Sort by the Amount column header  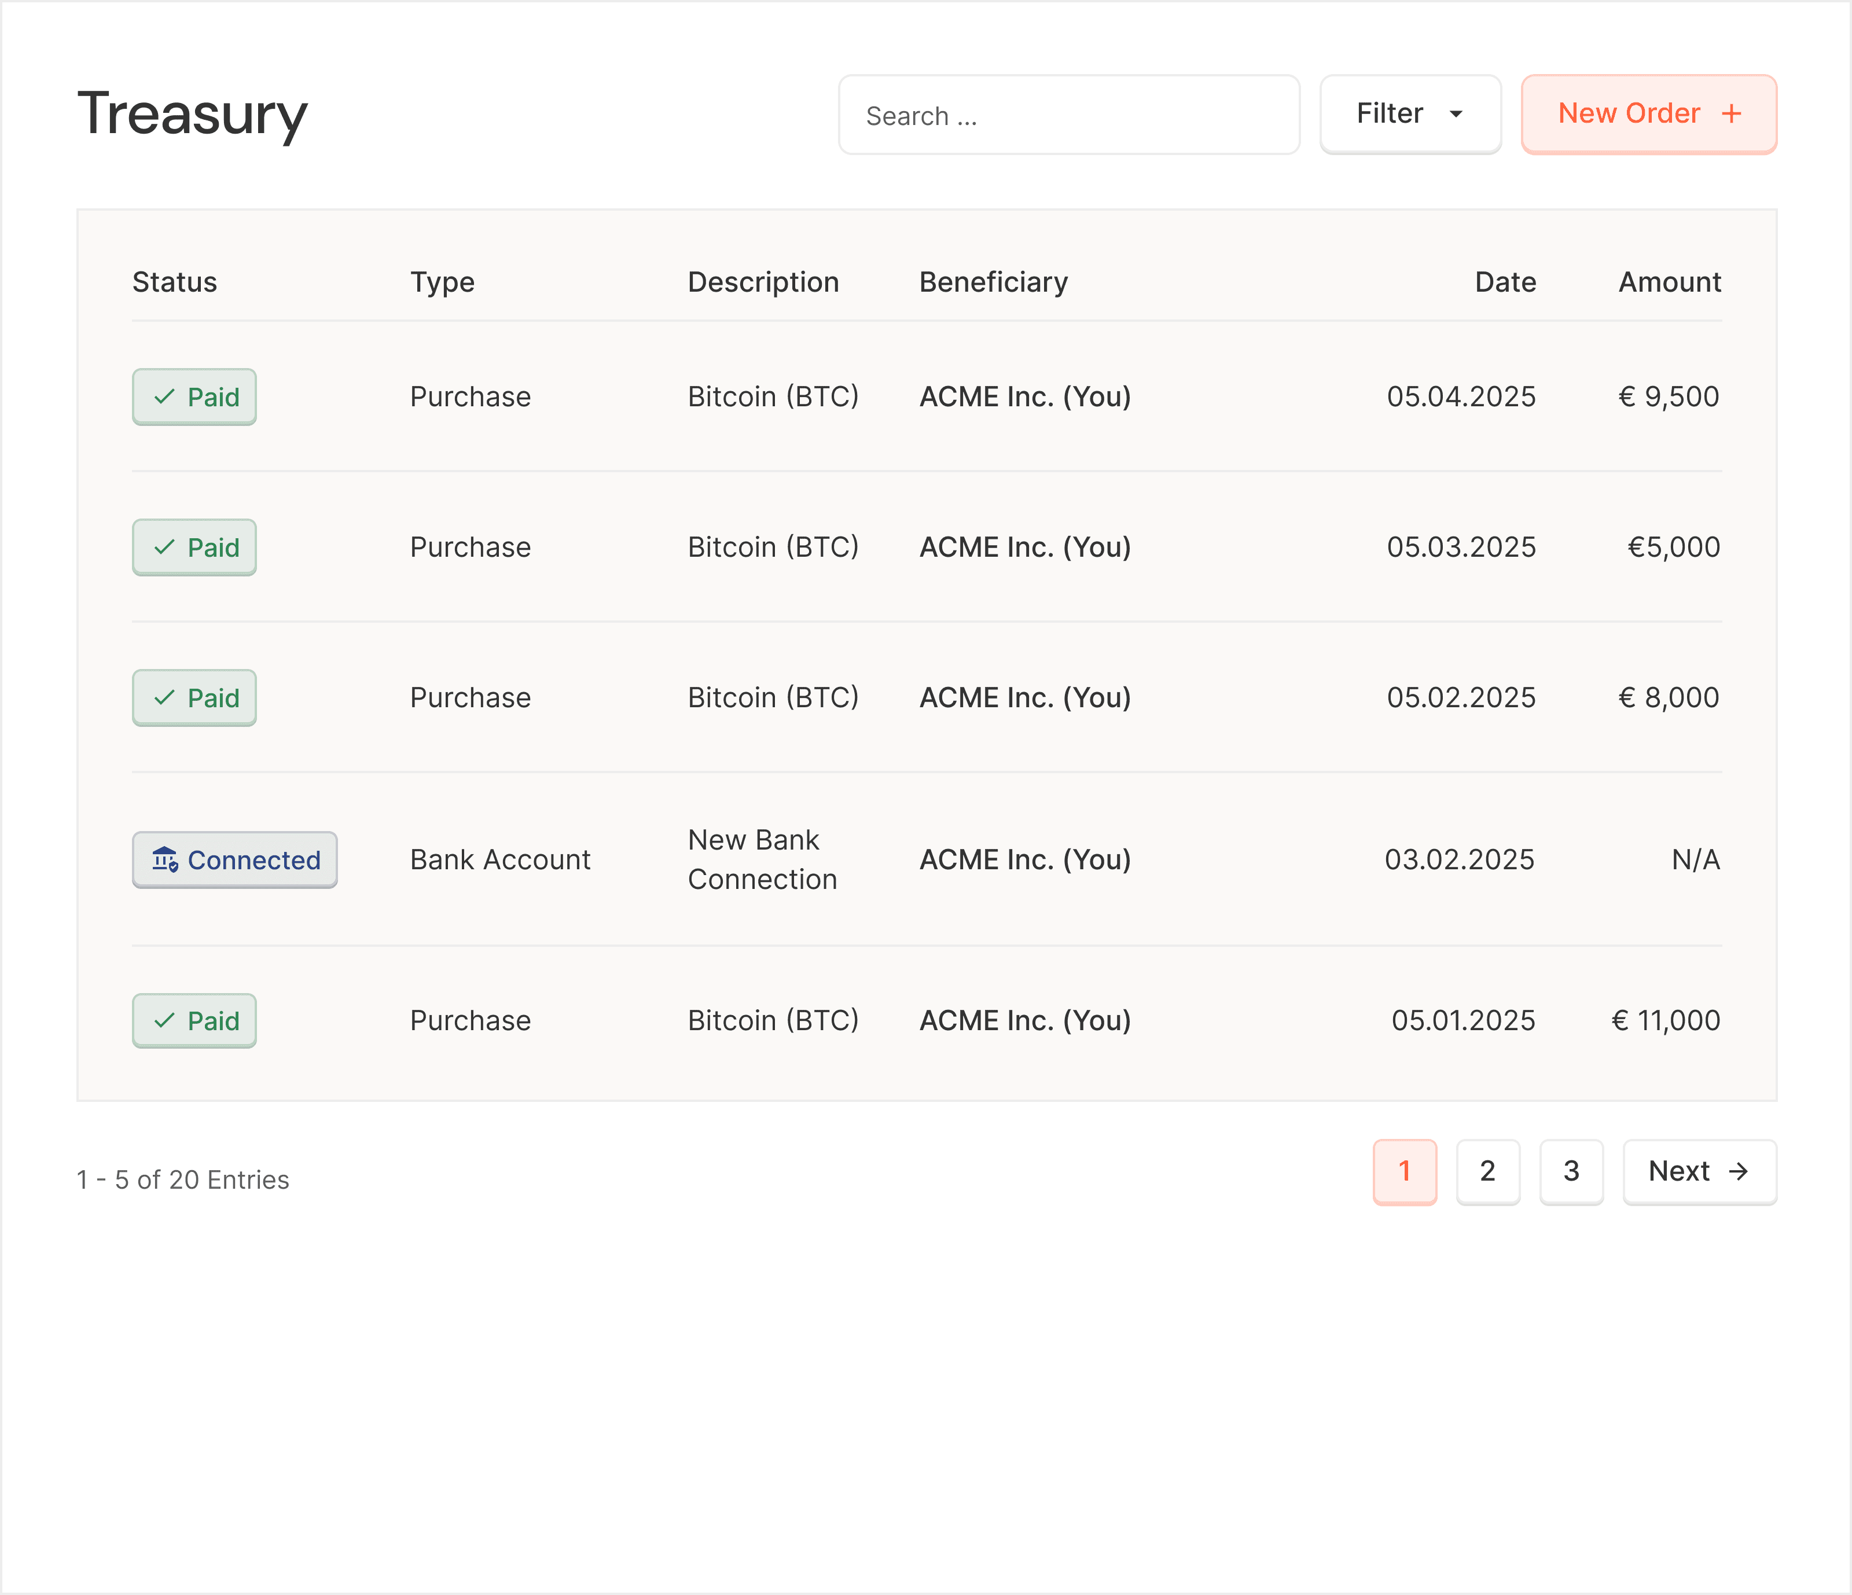coord(1670,282)
